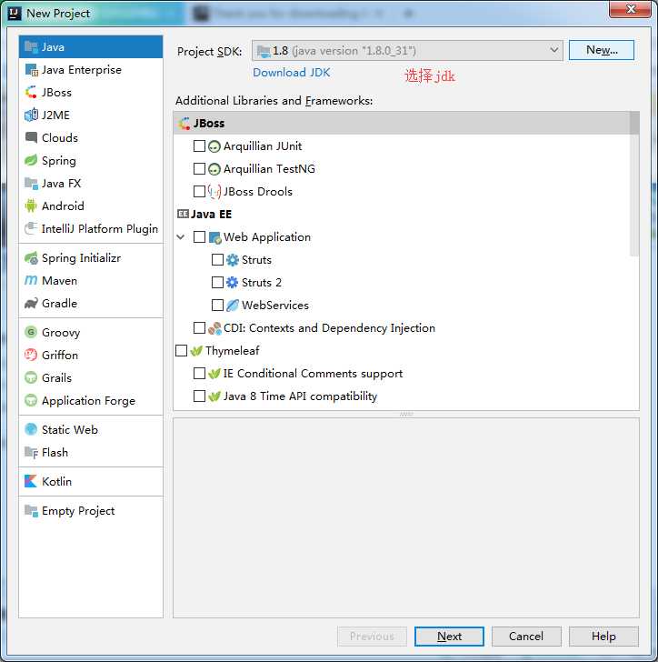Click the frameworks list scrollbar

pos(634,184)
